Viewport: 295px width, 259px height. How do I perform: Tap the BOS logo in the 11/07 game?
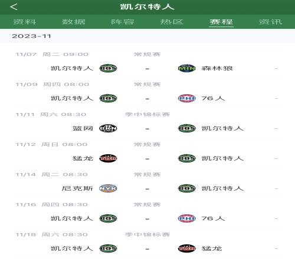tap(108, 68)
